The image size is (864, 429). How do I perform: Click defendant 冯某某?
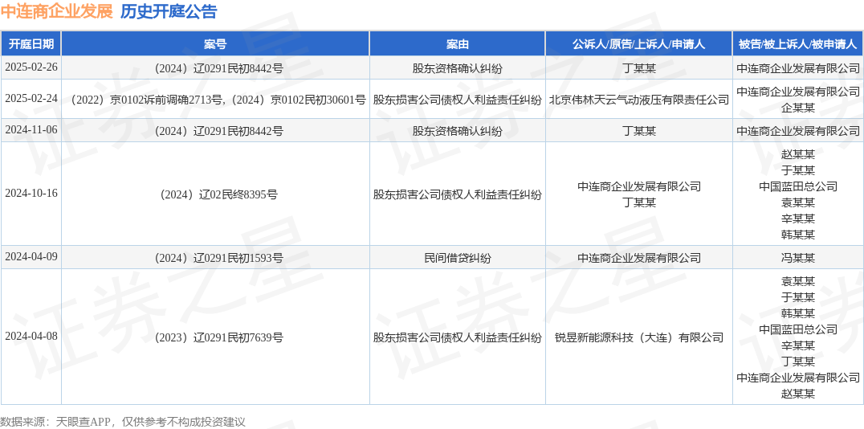(x=798, y=258)
